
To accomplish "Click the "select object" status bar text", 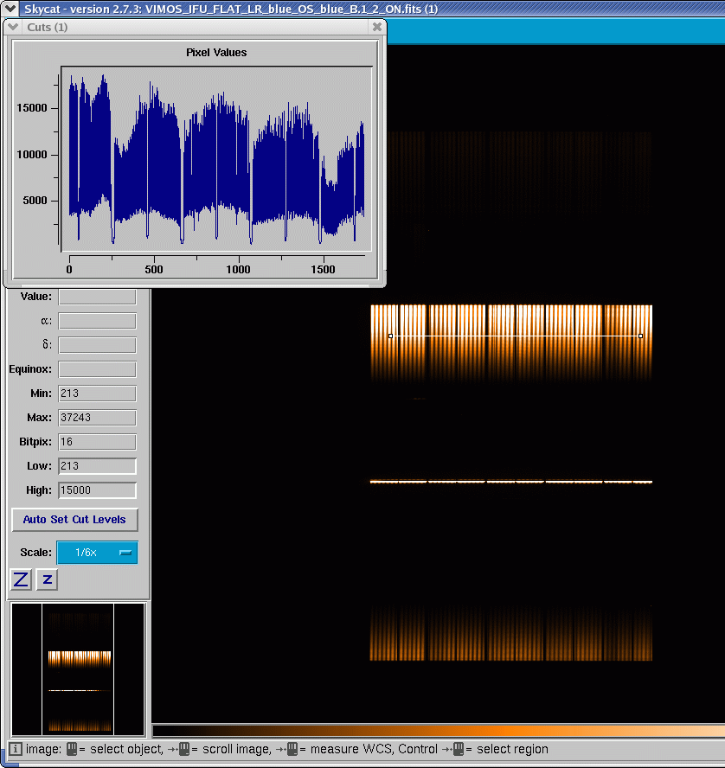I will (x=126, y=749).
